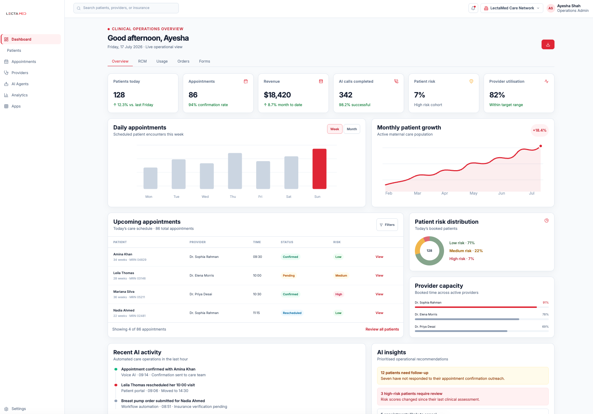Click the '12 patients need follow-up' insight
Viewport: 593px width, 414px height.
click(463, 376)
